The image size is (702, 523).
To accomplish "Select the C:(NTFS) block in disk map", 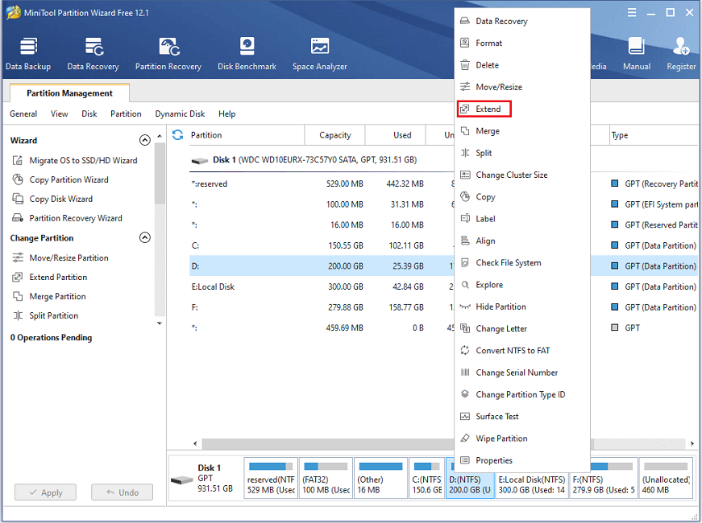I will (426, 478).
